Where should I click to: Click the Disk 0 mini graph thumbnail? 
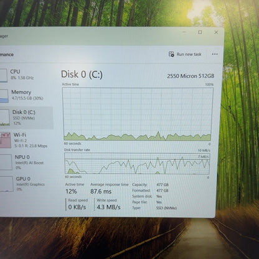4,118
